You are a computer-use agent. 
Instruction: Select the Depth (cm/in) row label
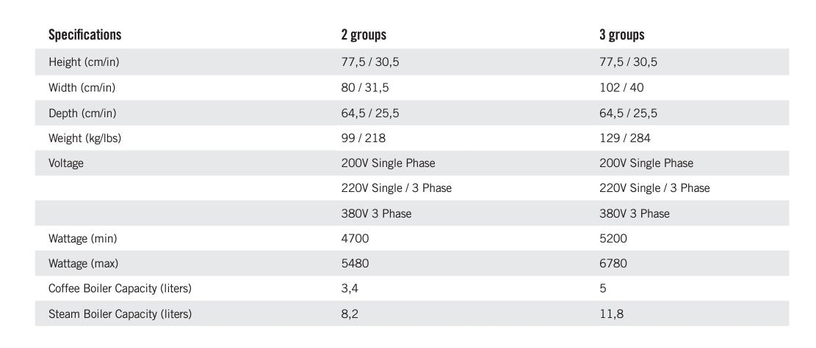[82, 114]
